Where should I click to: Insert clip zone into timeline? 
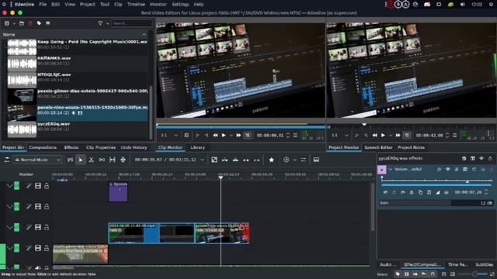(224, 160)
